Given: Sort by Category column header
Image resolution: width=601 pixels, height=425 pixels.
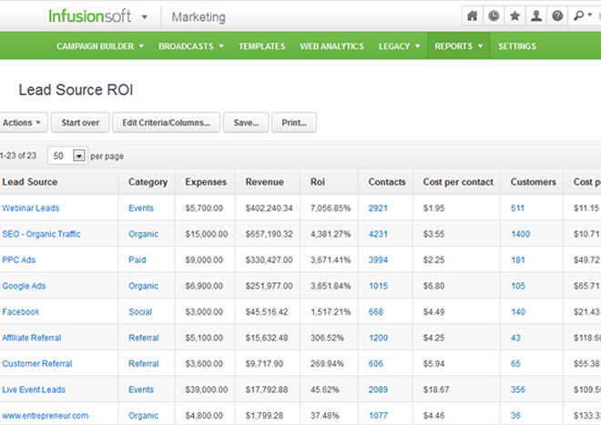Looking at the screenshot, I should pyautogui.click(x=148, y=182).
